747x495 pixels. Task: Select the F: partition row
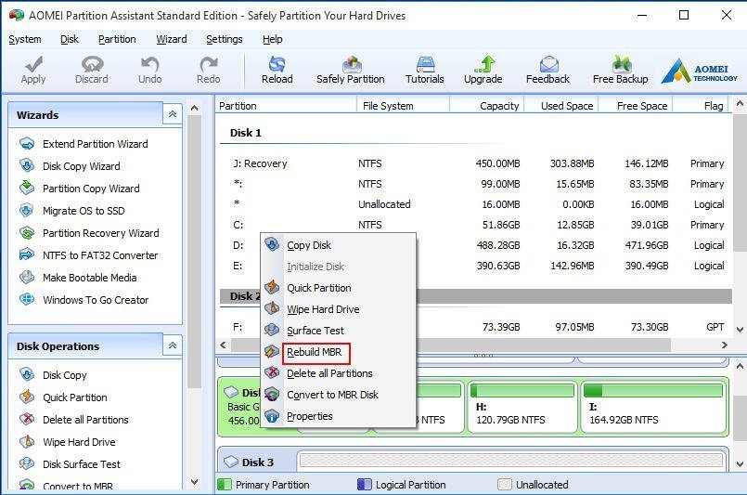coord(475,327)
